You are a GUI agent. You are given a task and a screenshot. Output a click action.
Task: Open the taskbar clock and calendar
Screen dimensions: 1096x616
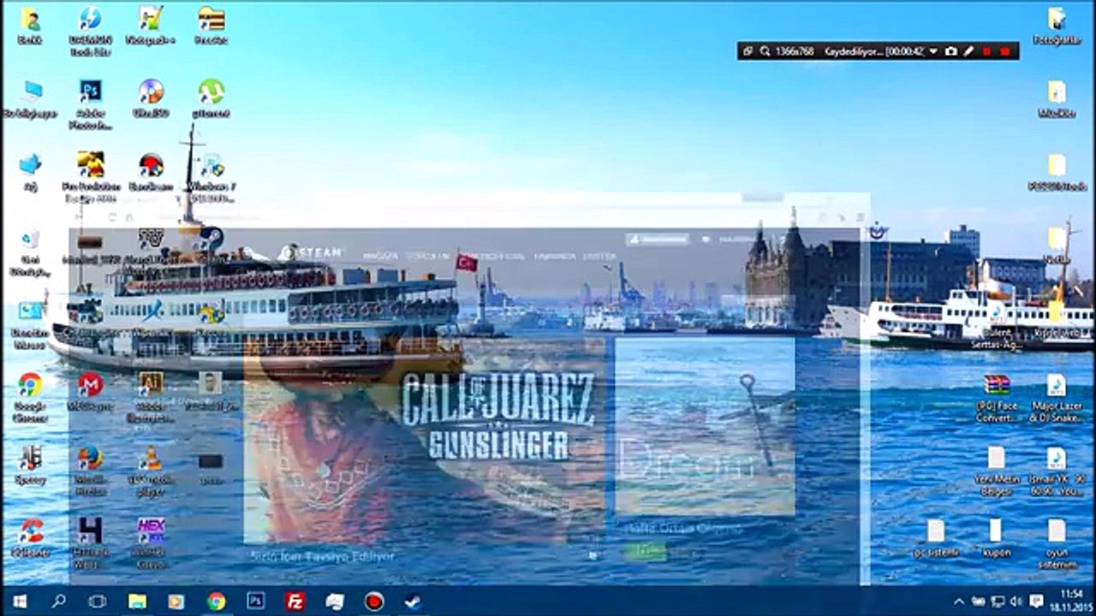click(x=1070, y=601)
